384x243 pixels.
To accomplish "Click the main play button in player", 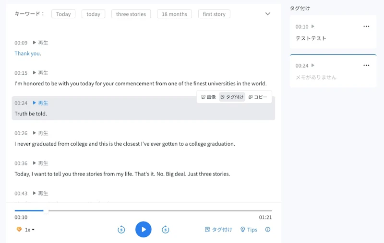I will (143, 230).
